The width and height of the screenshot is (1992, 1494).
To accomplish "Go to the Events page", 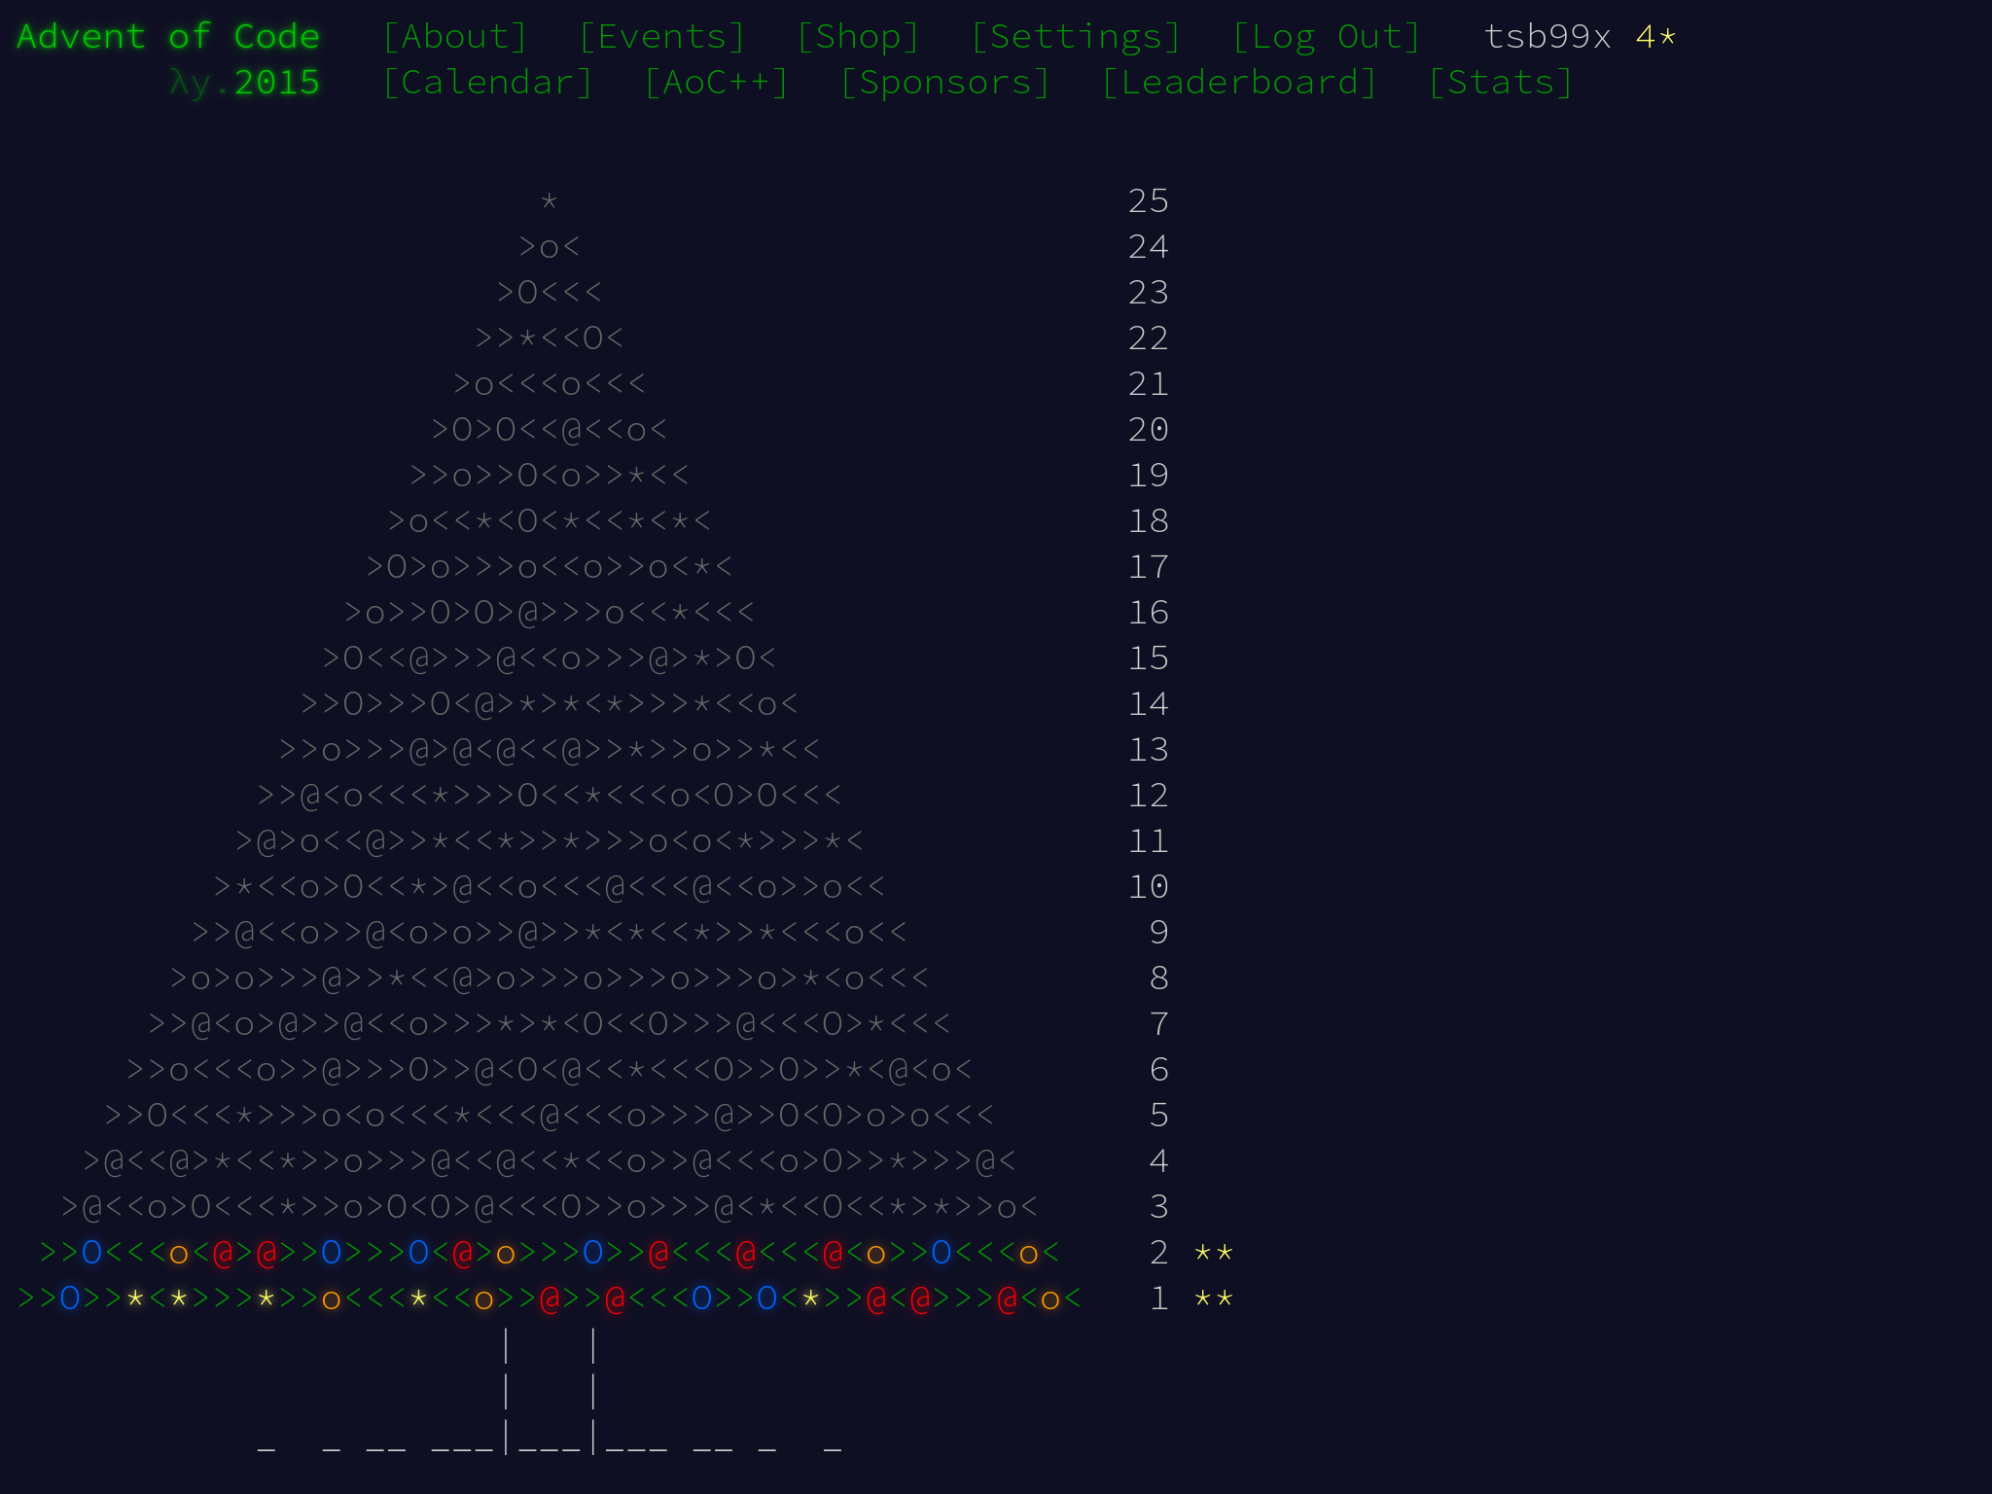I will coord(661,37).
